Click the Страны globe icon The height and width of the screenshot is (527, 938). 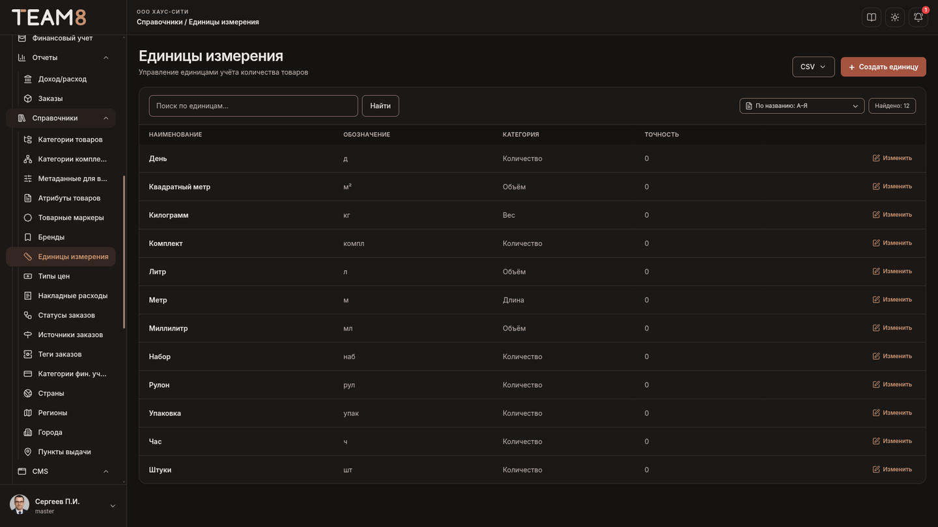tap(28, 393)
